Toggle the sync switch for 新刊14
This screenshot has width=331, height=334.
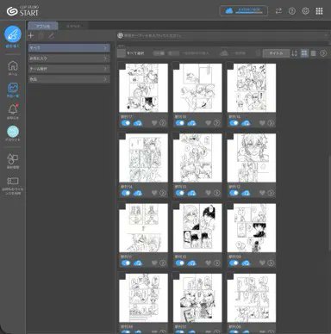click(x=125, y=193)
